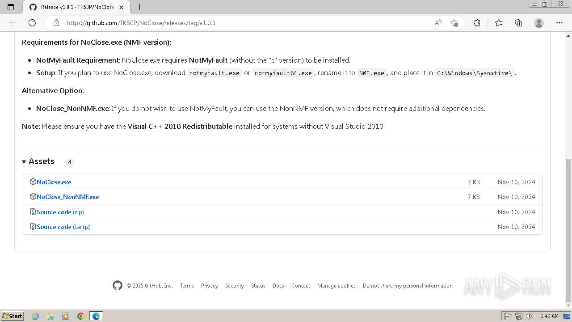Open the Contact footer link
The height and width of the screenshot is (322, 572).
(x=301, y=286)
